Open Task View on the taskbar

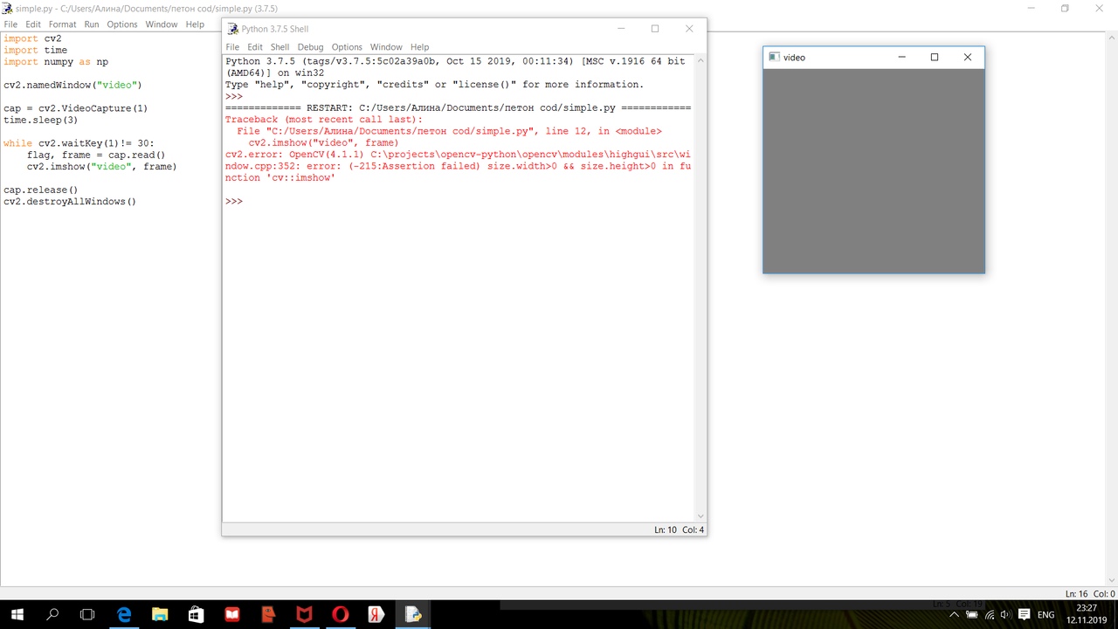point(87,614)
